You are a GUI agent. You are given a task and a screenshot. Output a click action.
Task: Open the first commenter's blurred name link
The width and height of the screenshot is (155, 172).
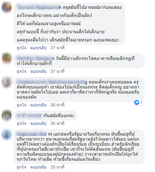pyautogui.click(x=39, y=7)
